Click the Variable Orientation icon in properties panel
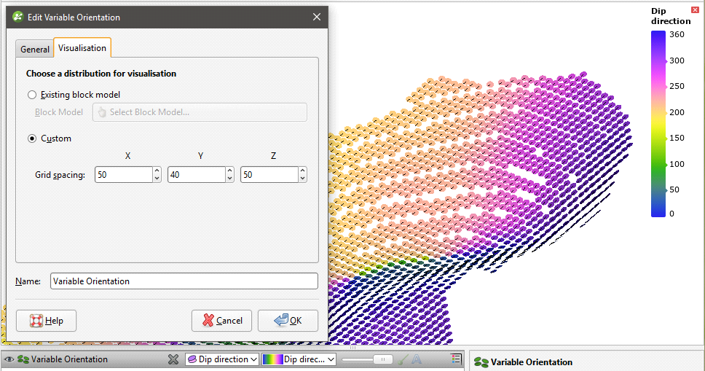The height and width of the screenshot is (371, 705). [481, 362]
